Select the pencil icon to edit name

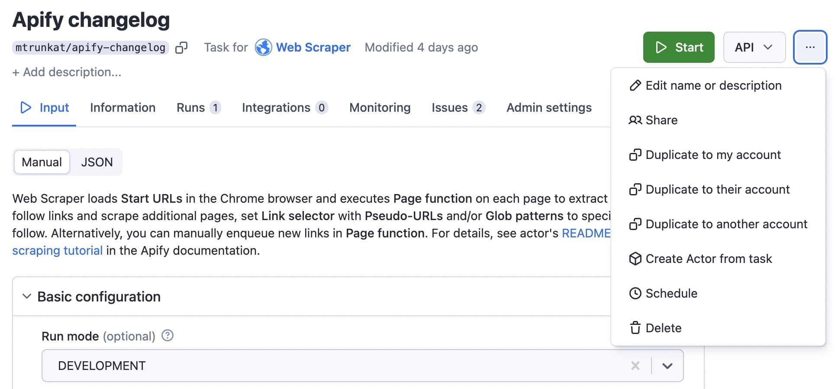pos(635,85)
